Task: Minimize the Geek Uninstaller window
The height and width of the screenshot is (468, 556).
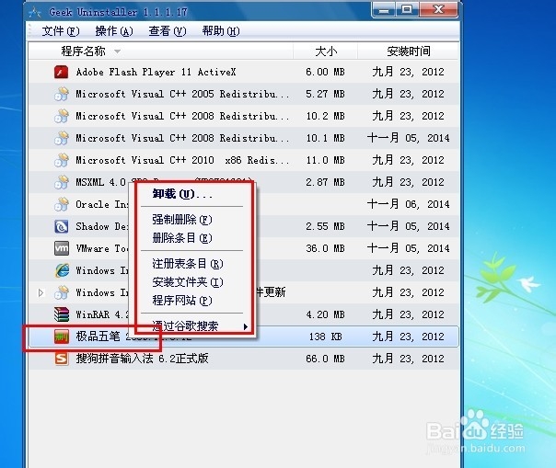Action: coord(383,9)
